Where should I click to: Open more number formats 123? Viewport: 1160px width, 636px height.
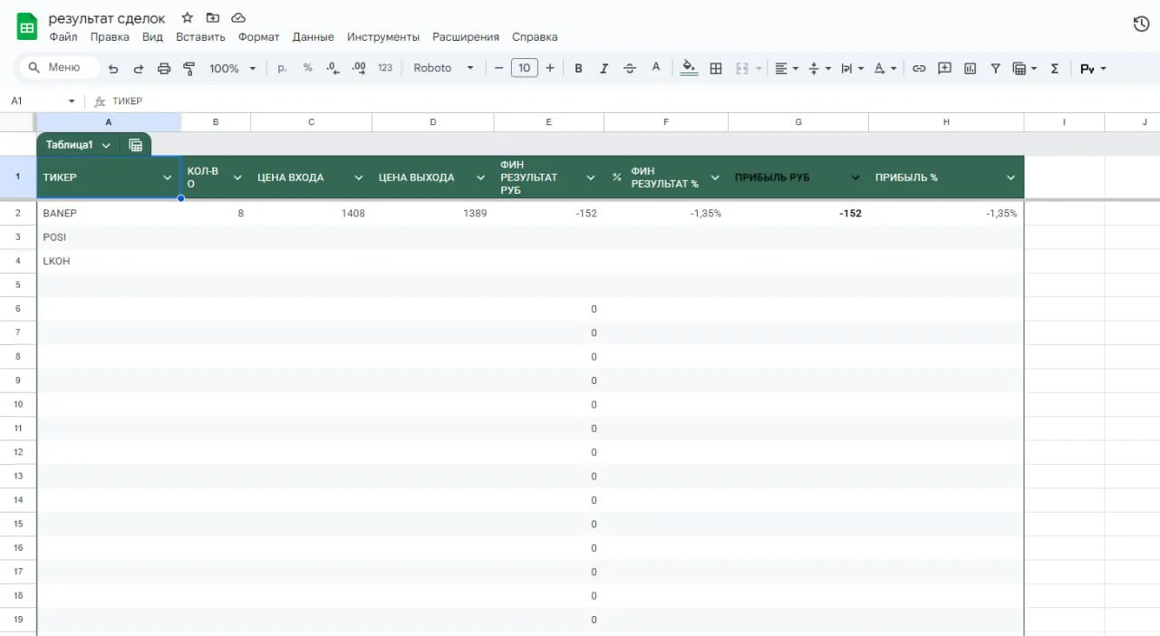pos(385,68)
